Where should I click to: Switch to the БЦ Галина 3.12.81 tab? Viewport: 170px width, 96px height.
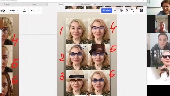[x=88, y=4]
